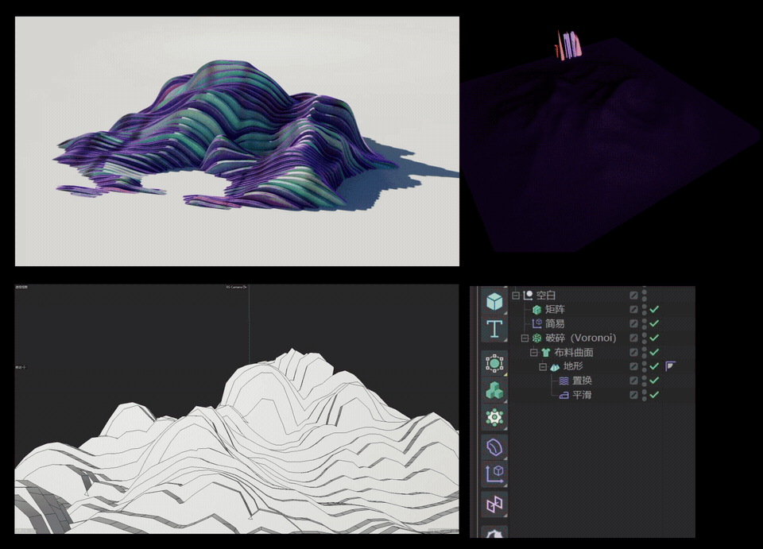Open the MoGraph Cloner tool
The height and width of the screenshot is (549, 763).
494,391
